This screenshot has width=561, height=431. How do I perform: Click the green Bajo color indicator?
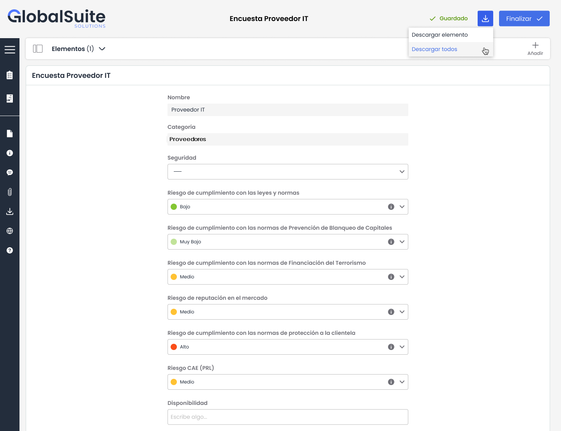click(174, 207)
